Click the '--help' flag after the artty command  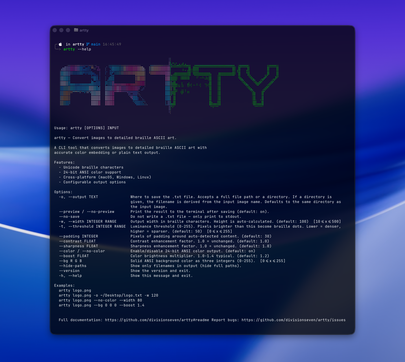[84, 49]
